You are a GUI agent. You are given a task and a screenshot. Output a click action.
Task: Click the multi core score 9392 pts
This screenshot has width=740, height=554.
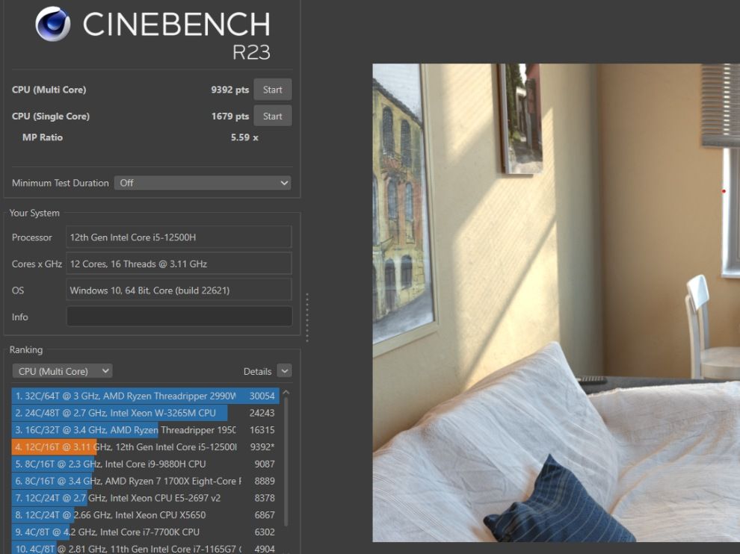(229, 90)
